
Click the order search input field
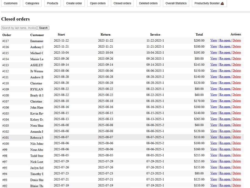click(x=19, y=28)
